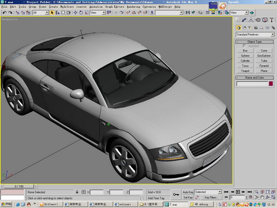Select the Cameras category icon
Viewport: 277px width, 208px height.
256,28
